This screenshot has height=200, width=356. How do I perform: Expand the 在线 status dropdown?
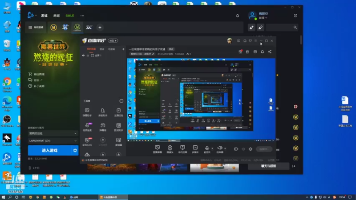(263, 18)
